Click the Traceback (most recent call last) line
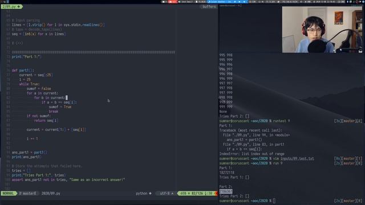The width and height of the screenshot is (365, 205). pyautogui.click(x=251, y=130)
